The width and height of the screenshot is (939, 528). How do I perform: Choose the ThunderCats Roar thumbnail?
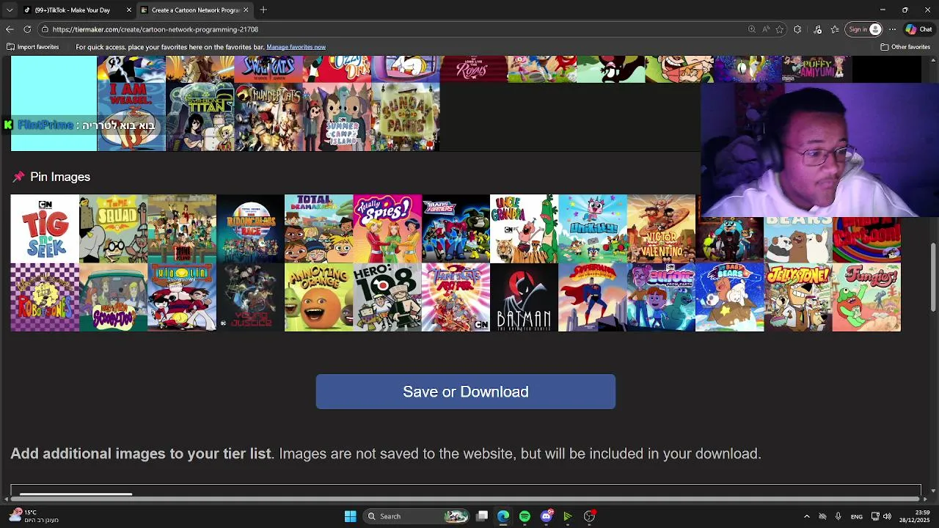(x=456, y=297)
